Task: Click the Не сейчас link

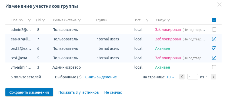Action: (113, 92)
